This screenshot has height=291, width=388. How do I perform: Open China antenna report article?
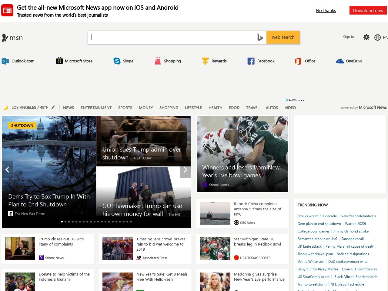pyautogui.click(x=258, y=209)
